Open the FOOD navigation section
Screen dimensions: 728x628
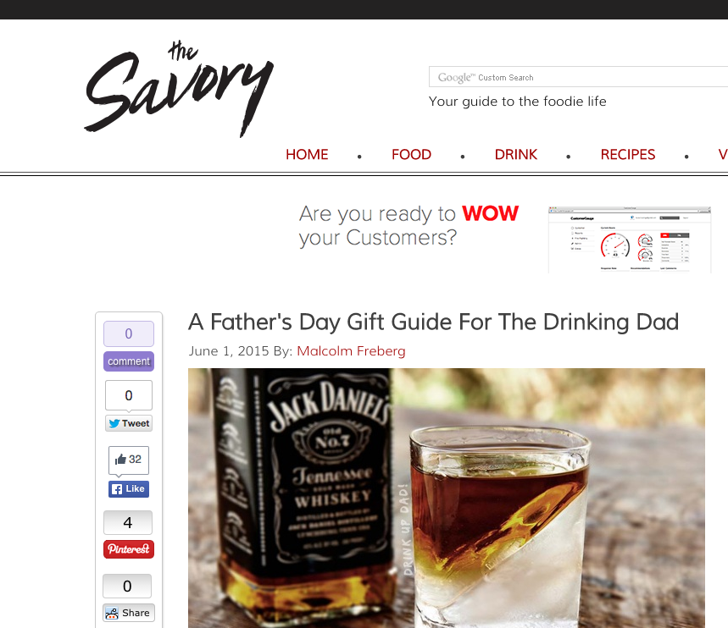coord(411,154)
